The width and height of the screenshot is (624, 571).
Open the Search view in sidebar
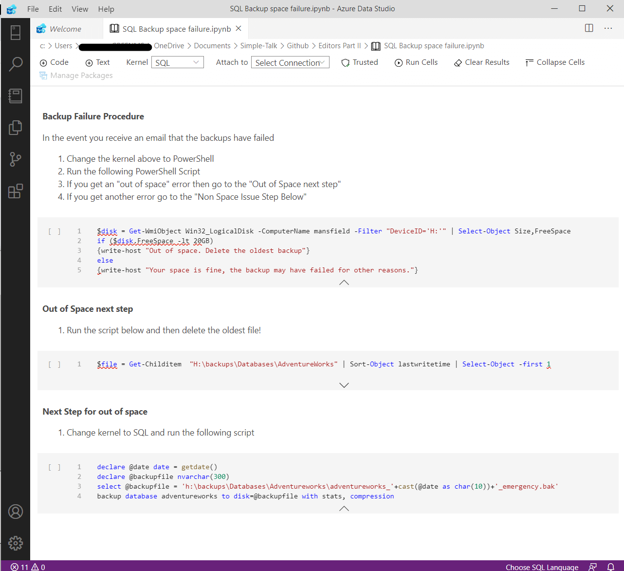[16, 64]
